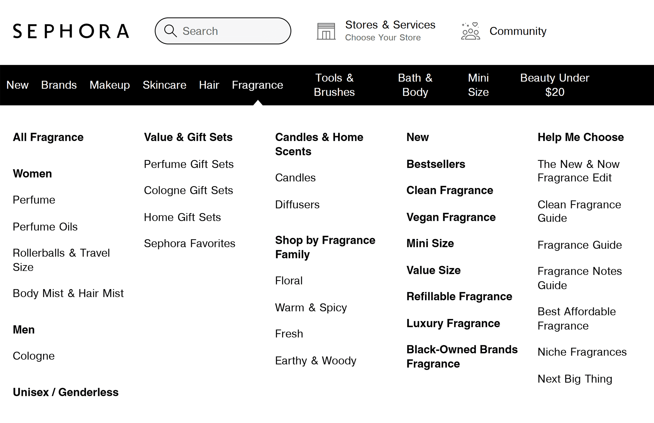
Task: Open Value & Gift Sets heading
Action: click(x=188, y=137)
